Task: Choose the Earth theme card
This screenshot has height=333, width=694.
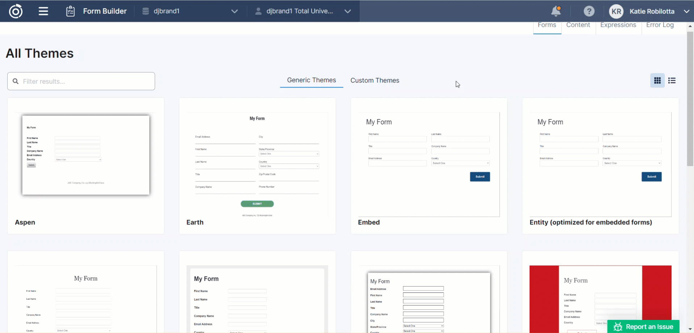Action: coord(257,165)
